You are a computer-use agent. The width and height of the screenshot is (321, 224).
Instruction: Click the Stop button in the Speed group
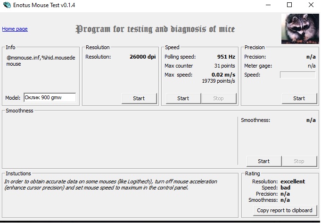coord(218,98)
